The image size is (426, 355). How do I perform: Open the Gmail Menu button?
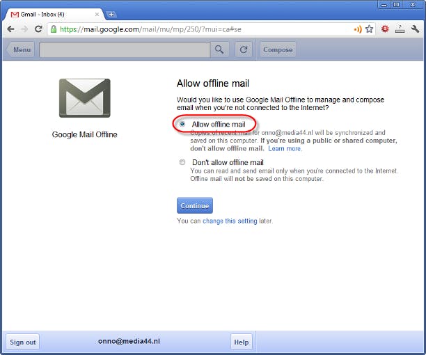[x=20, y=49]
